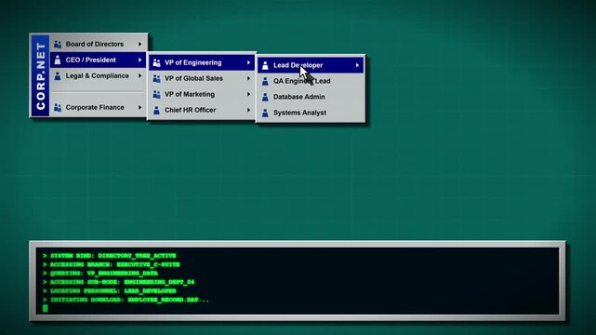
Task: Click the Lead Developer person icon
Action: pyautogui.click(x=265, y=65)
